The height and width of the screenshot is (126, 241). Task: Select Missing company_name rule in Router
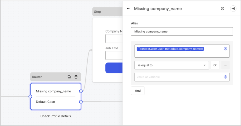tap(53, 91)
